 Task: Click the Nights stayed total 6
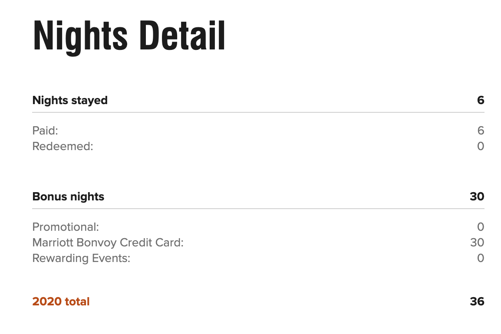(x=481, y=100)
